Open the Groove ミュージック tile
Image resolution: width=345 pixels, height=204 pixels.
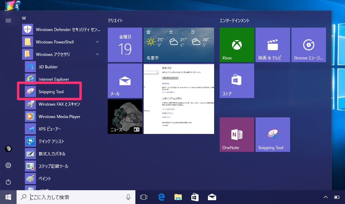[309, 45]
